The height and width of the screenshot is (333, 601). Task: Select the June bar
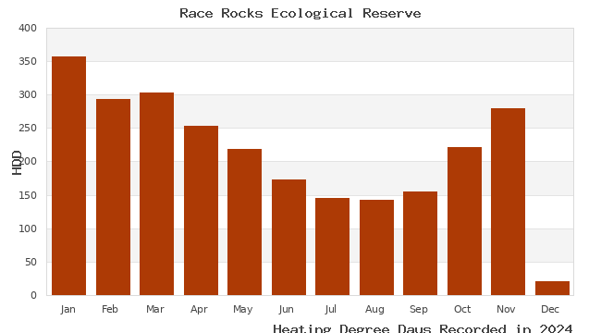pyautogui.click(x=289, y=238)
